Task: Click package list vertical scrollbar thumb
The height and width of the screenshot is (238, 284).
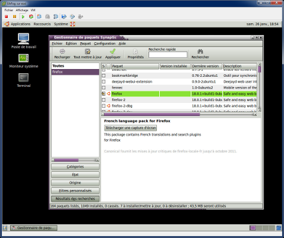Action: point(260,69)
